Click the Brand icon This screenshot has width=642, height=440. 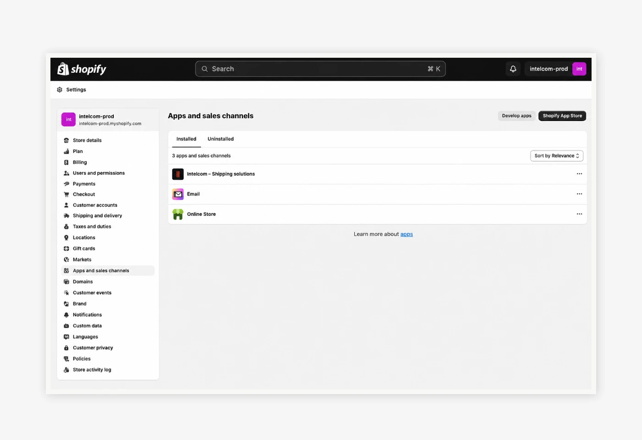tap(66, 304)
